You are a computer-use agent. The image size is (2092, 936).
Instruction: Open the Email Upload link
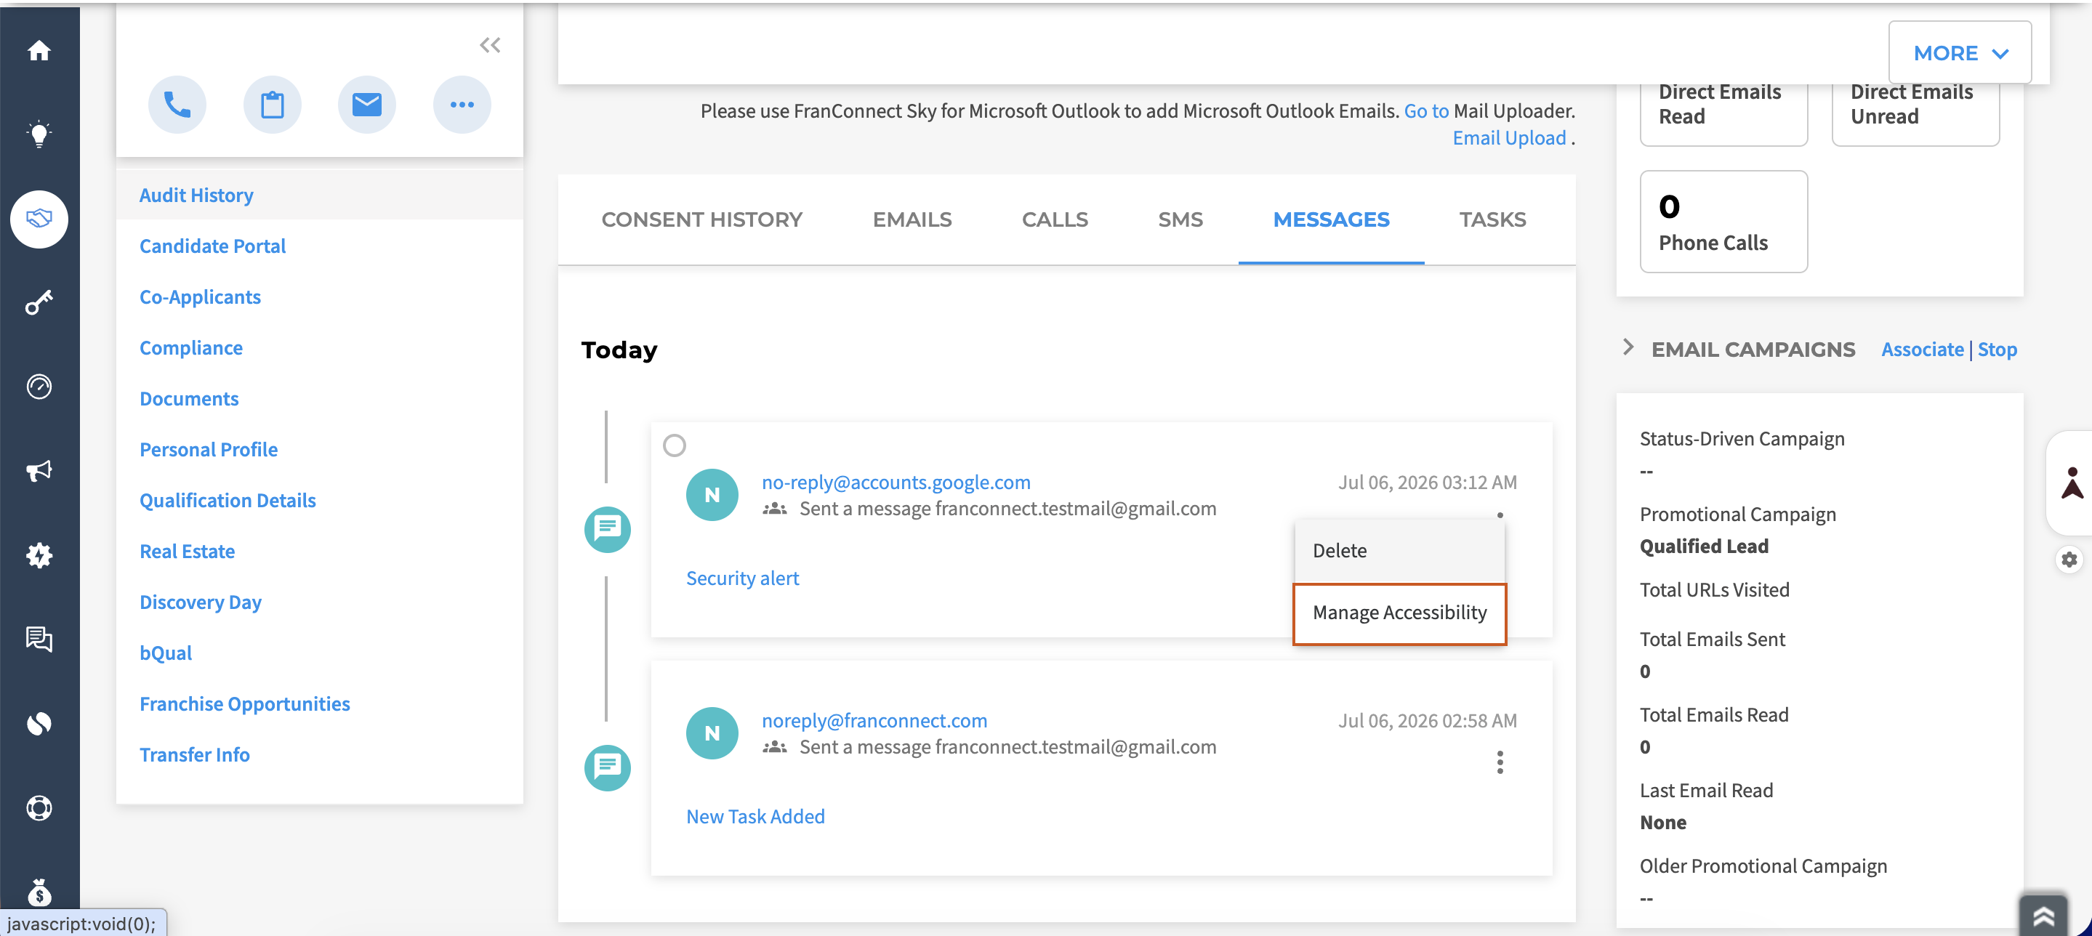tap(1509, 138)
